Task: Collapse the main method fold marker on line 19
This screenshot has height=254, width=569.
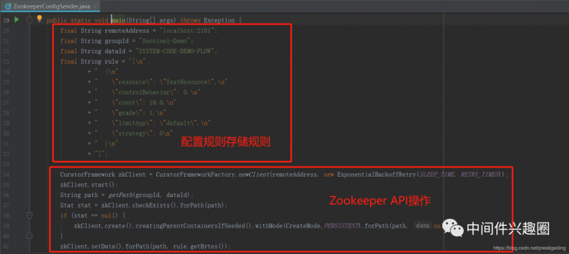Action: pos(30,21)
